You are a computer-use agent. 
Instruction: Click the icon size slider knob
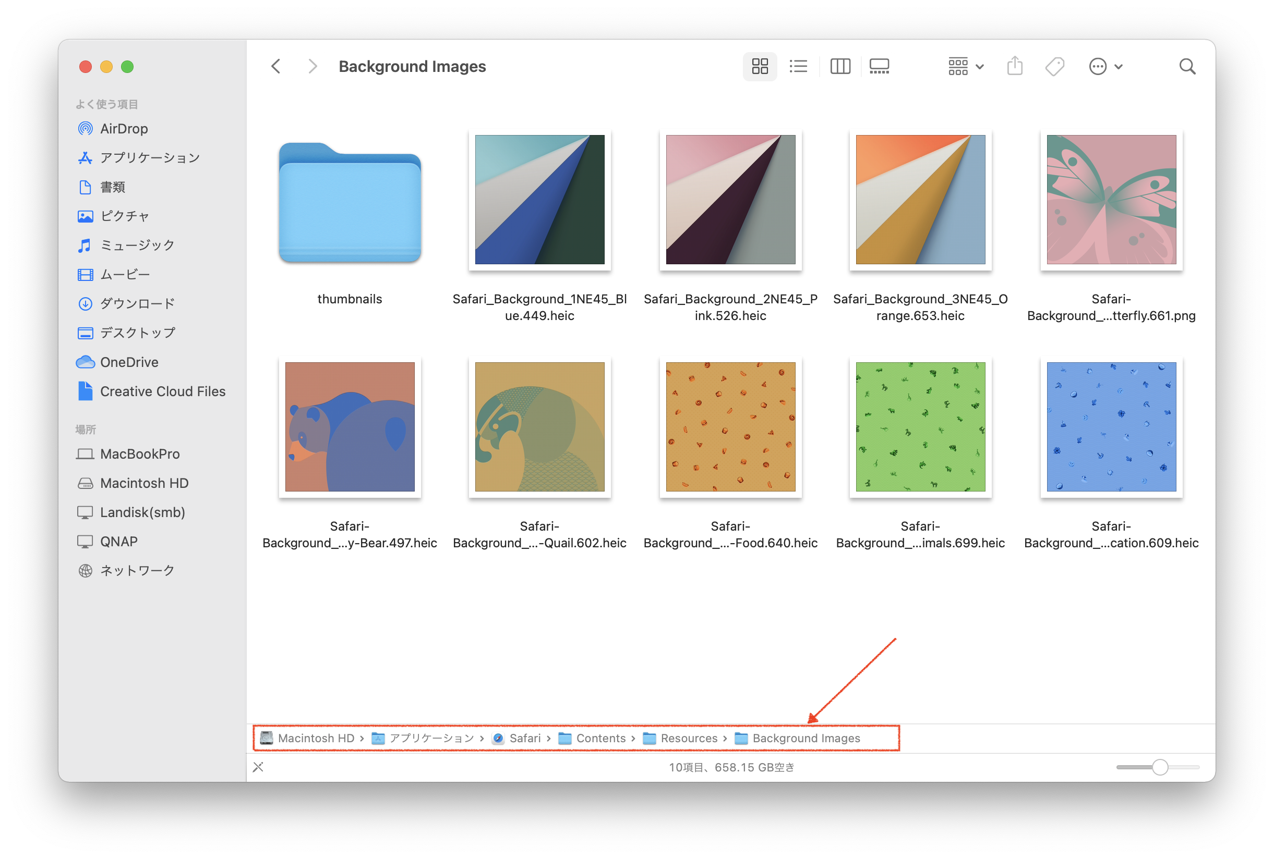pyautogui.click(x=1159, y=767)
